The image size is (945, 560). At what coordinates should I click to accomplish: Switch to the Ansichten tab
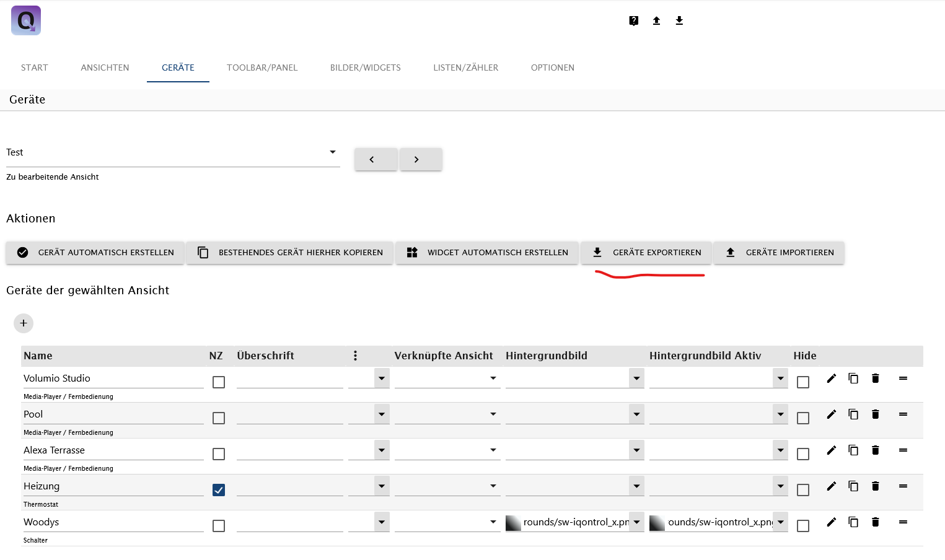tap(105, 68)
